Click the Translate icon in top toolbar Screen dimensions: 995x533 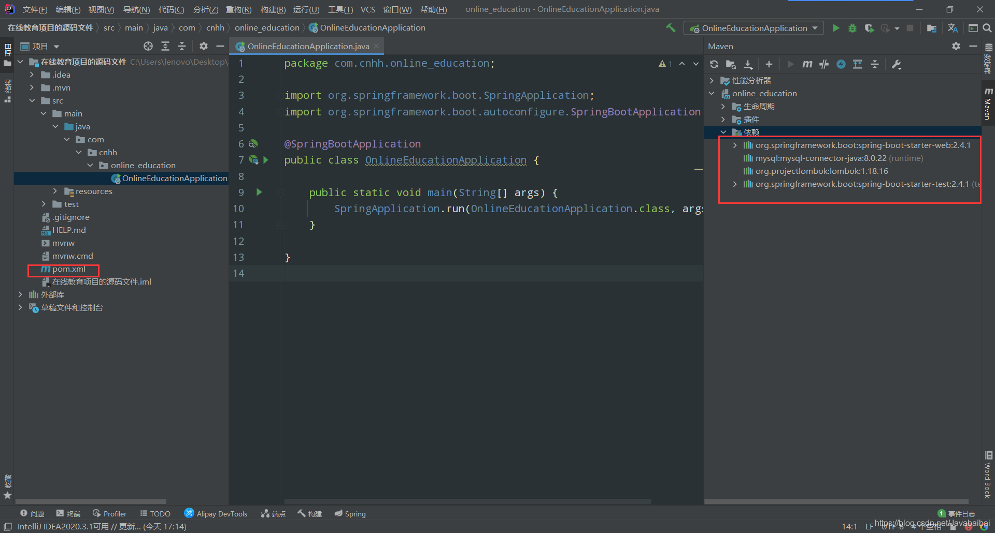click(953, 28)
